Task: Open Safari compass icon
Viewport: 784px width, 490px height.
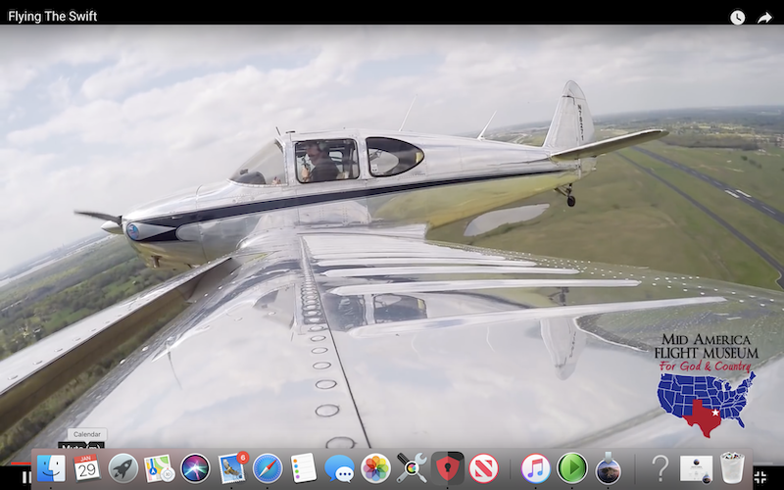Action: 268,468
